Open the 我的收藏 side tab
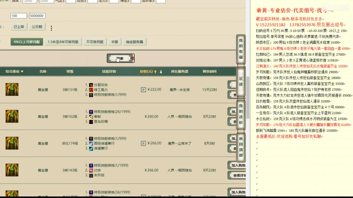This screenshot has width=353, height=198. coord(241,49)
